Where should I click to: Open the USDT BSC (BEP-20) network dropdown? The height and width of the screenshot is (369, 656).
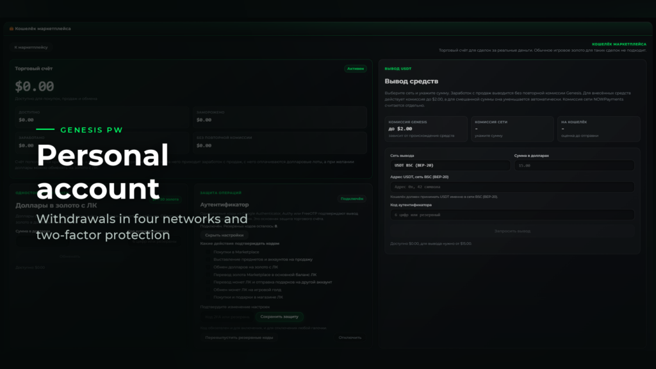point(450,165)
